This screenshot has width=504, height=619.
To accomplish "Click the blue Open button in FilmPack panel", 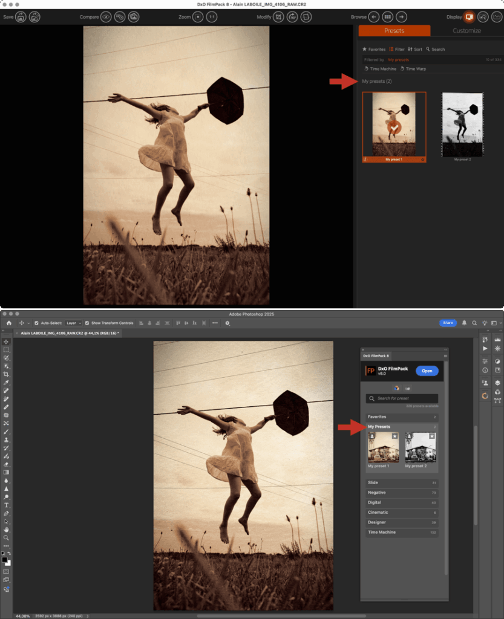I will coord(427,371).
